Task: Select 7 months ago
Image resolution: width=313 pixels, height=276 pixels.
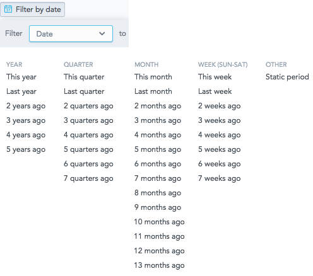Action: pos(158,178)
